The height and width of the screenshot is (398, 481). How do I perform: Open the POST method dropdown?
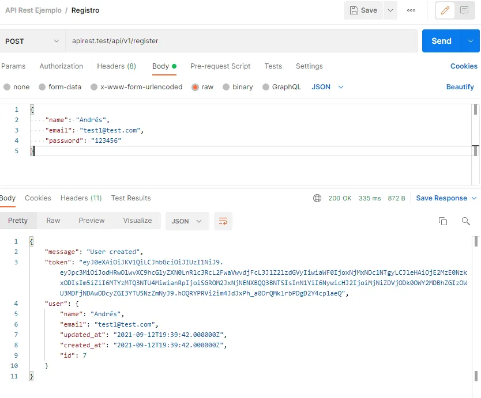coord(33,41)
